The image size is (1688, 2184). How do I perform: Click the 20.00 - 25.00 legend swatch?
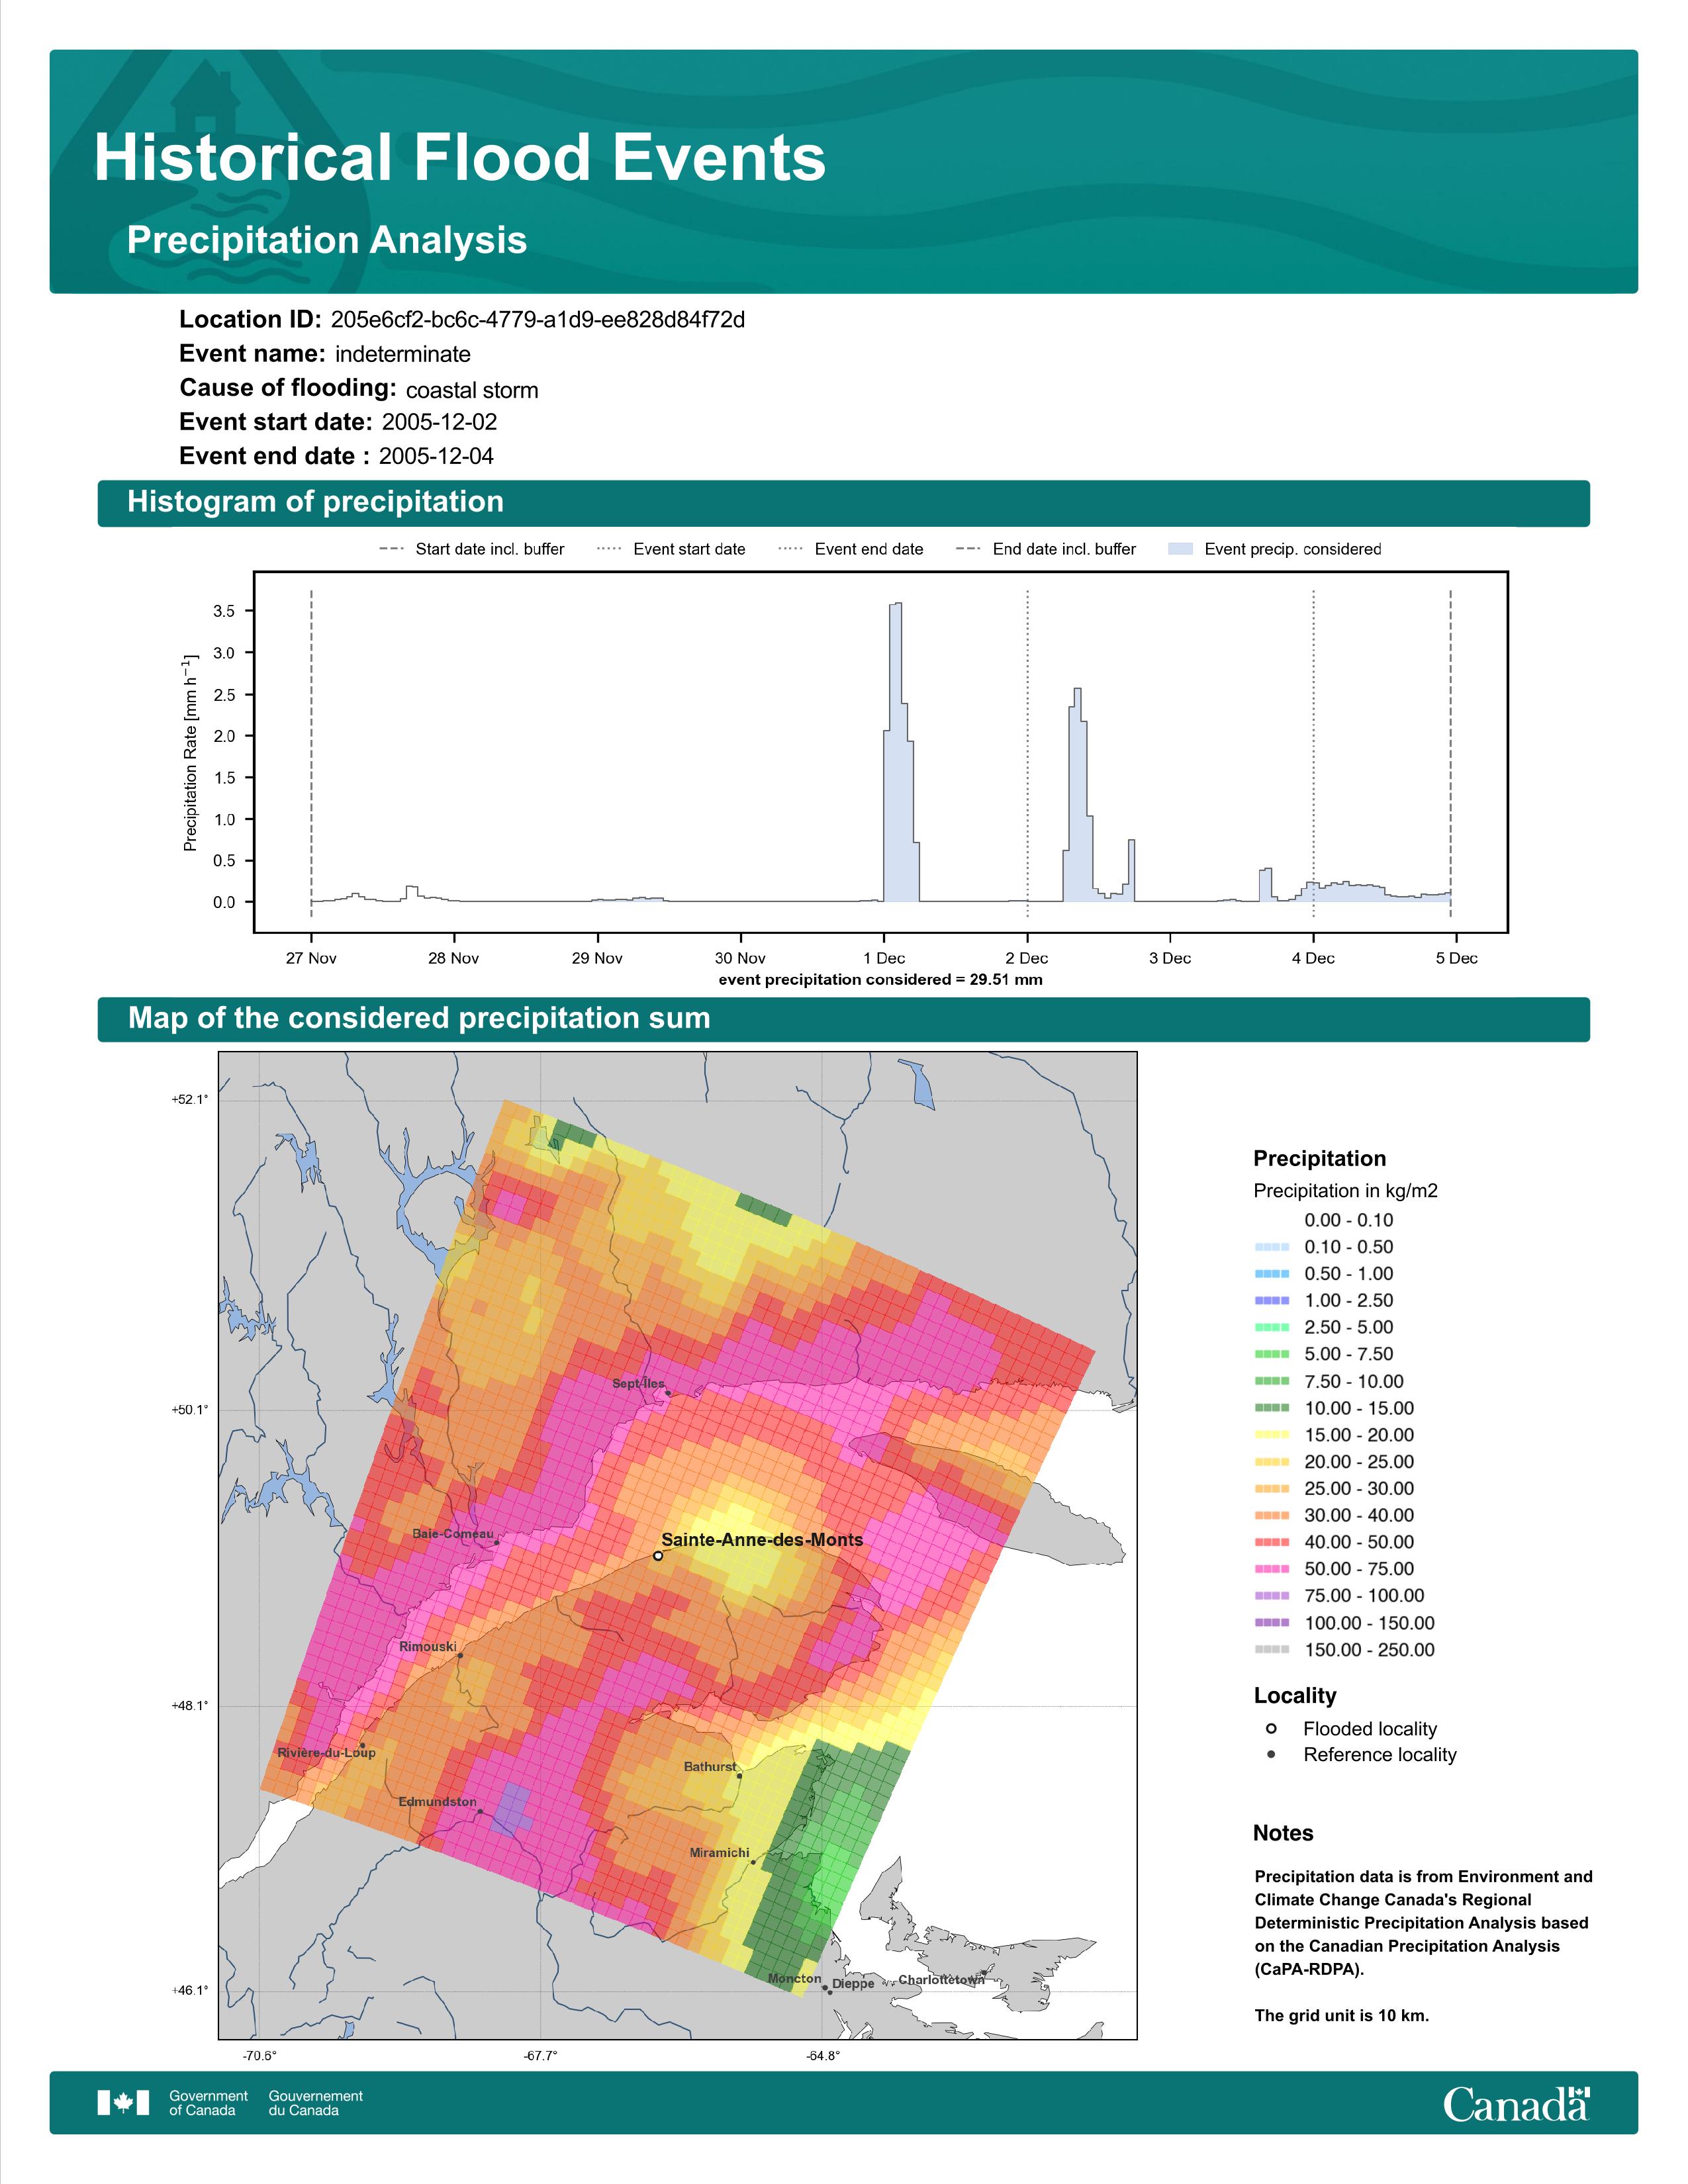pos(1272,1462)
